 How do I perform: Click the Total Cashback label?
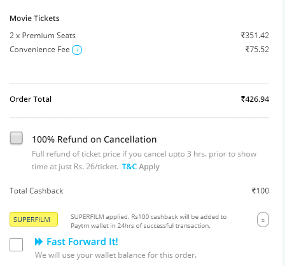point(36,191)
